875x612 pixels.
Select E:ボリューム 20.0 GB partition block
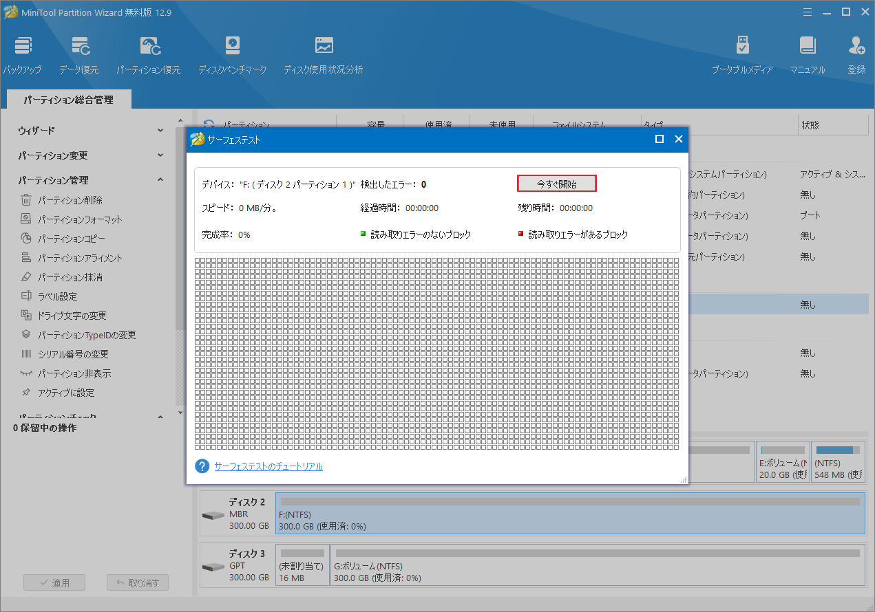(x=783, y=461)
